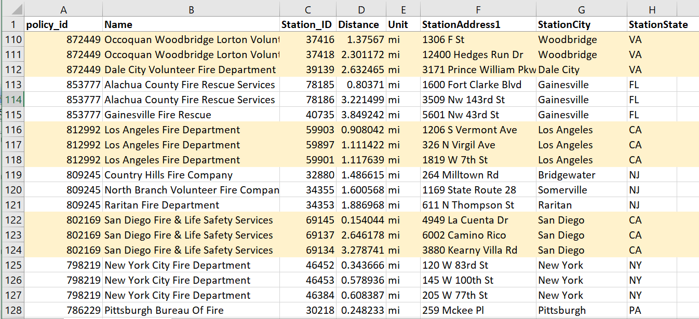Select the Pittsburgh Bureau Of Fire cell

click(191, 310)
